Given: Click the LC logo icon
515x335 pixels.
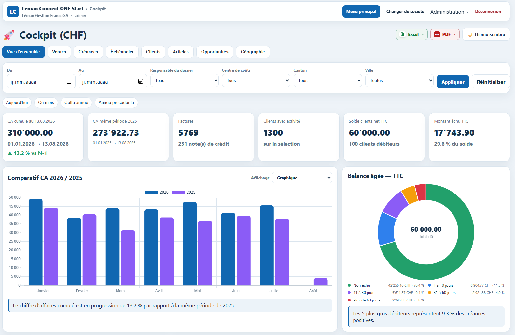Looking at the screenshot, I should pyautogui.click(x=13, y=11).
